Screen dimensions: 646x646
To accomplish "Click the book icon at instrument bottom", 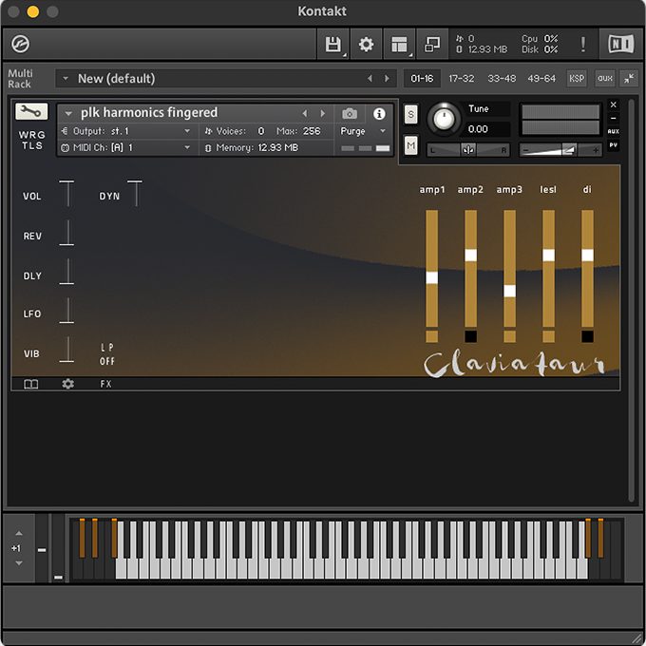I will [x=31, y=384].
